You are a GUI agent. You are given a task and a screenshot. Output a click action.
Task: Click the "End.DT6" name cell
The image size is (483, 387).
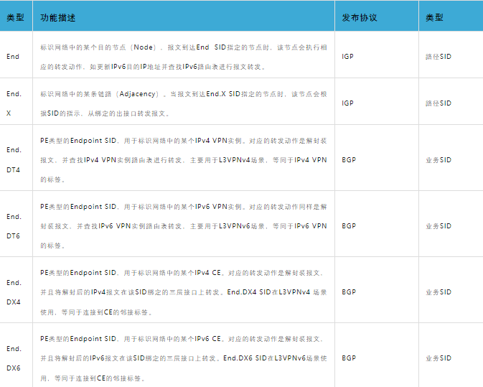click(x=14, y=225)
